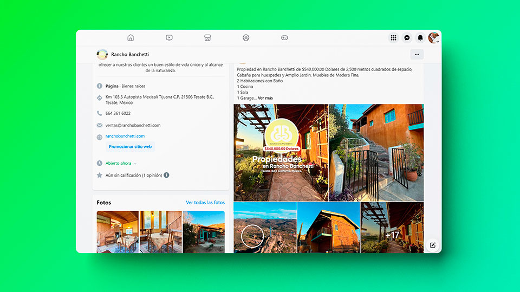This screenshot has height=292, width=520.
Task: Open account profile avatar menu
Action: pos(433,37)
